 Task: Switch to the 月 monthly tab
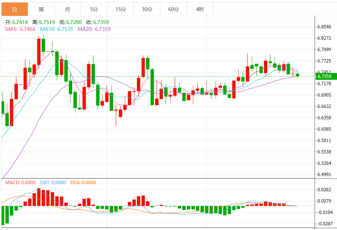[x=67, y=9]
